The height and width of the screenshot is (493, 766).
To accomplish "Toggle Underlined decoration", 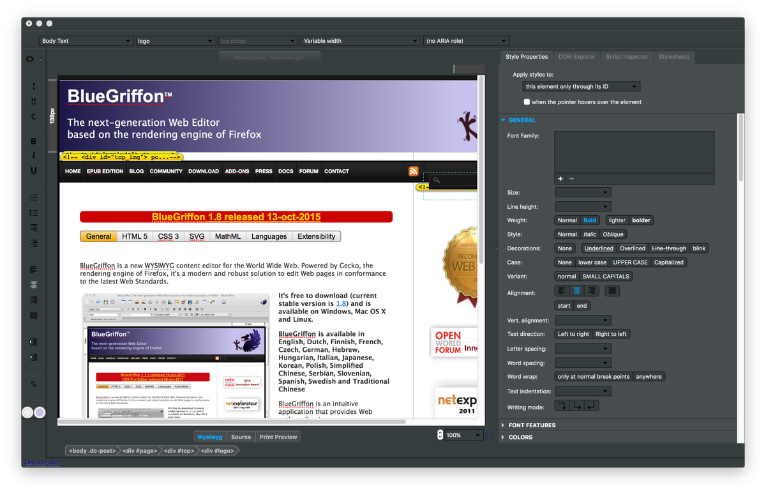I will [x=599, y=248].
